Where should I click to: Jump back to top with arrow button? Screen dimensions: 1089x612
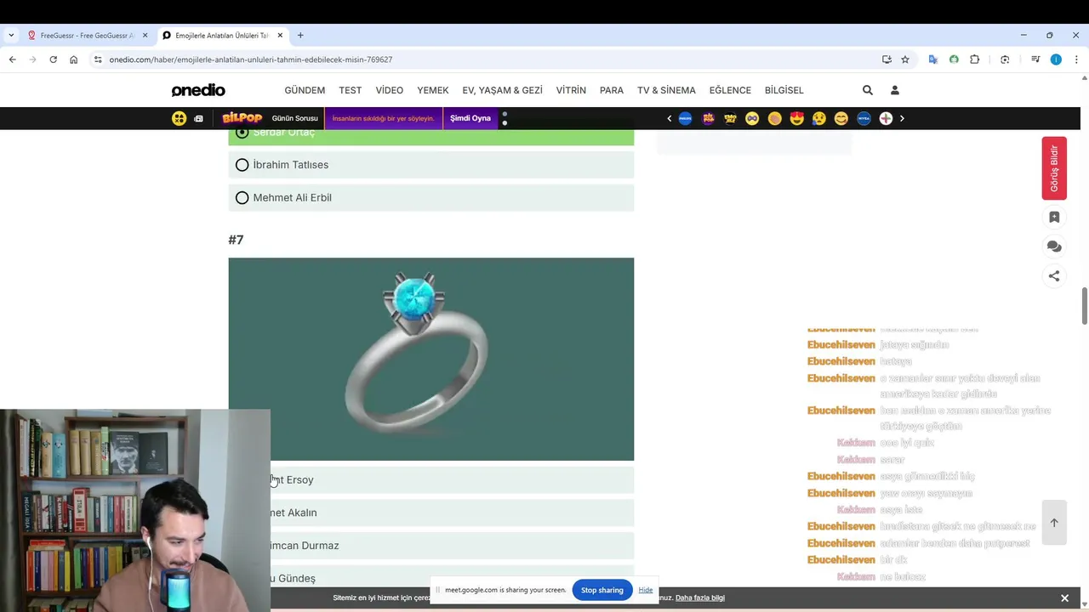1054,523
